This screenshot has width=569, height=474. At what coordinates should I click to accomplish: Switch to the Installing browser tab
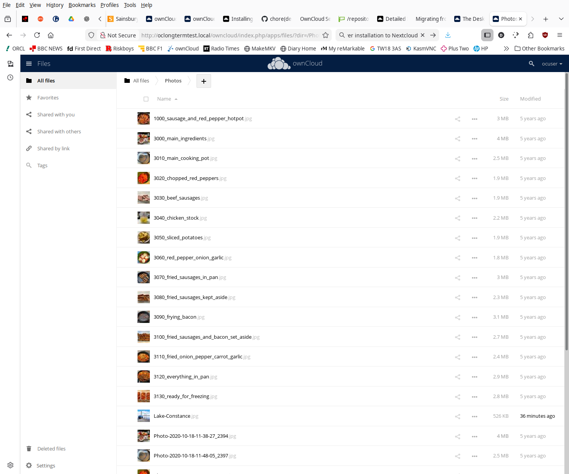click(x=238, y=19)
